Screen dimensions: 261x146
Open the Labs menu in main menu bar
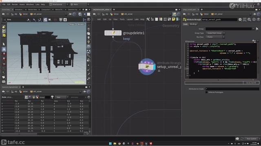(37, 4)
